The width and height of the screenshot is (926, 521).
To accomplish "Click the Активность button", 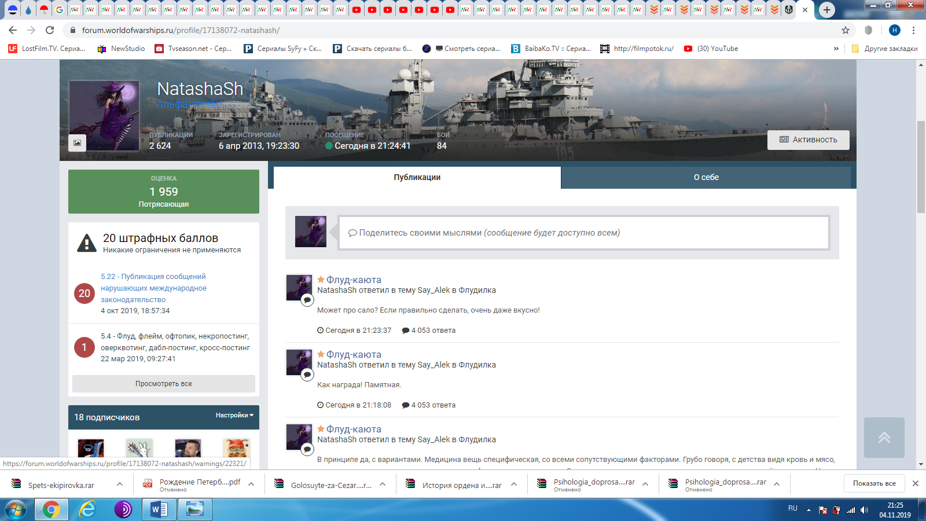I will pyautogui.click(x=808, y=140).
